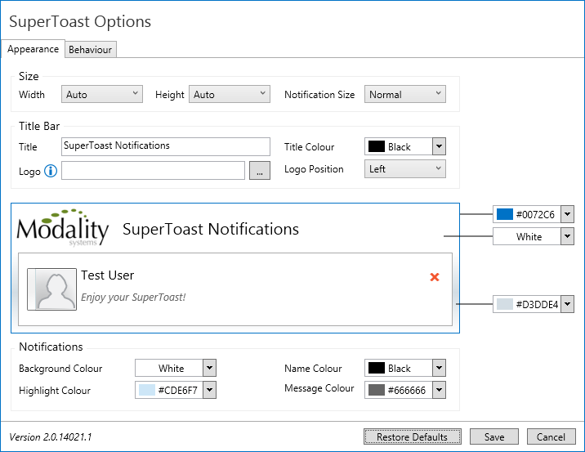Open the Background Colour dropdown arrow
Image resolution: width=585 pixels, height=452 pixels.
click(210, 368)
